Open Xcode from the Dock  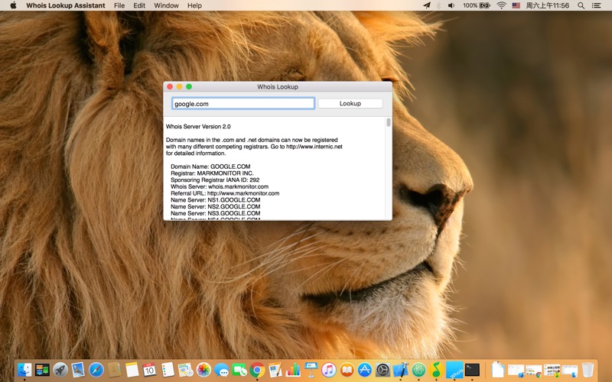click(x=400, y=370)
